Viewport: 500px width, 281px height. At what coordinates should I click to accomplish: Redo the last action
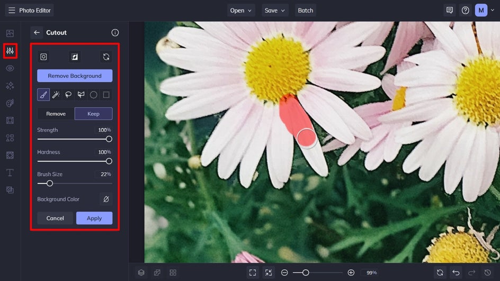(471, 273)
